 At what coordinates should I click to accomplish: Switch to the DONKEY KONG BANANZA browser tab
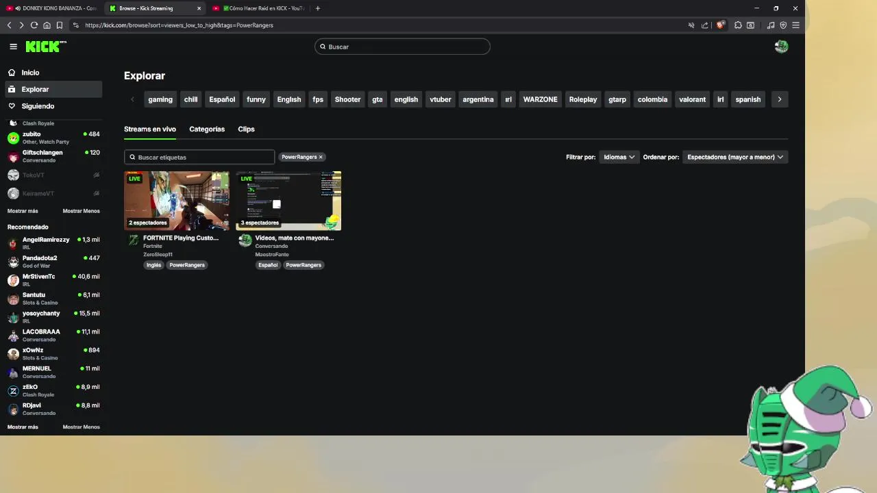tap(52, 8)
